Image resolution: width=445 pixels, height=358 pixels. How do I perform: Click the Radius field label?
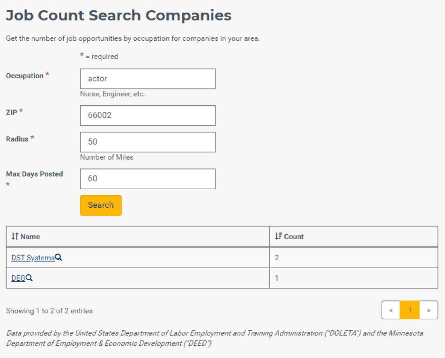tap(17, 139)
